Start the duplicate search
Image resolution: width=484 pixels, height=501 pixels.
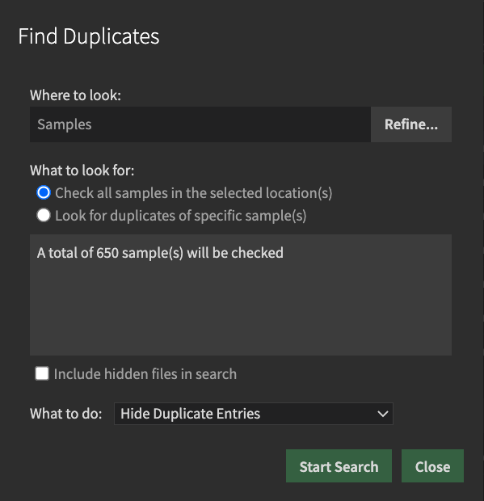pos(339,466)
